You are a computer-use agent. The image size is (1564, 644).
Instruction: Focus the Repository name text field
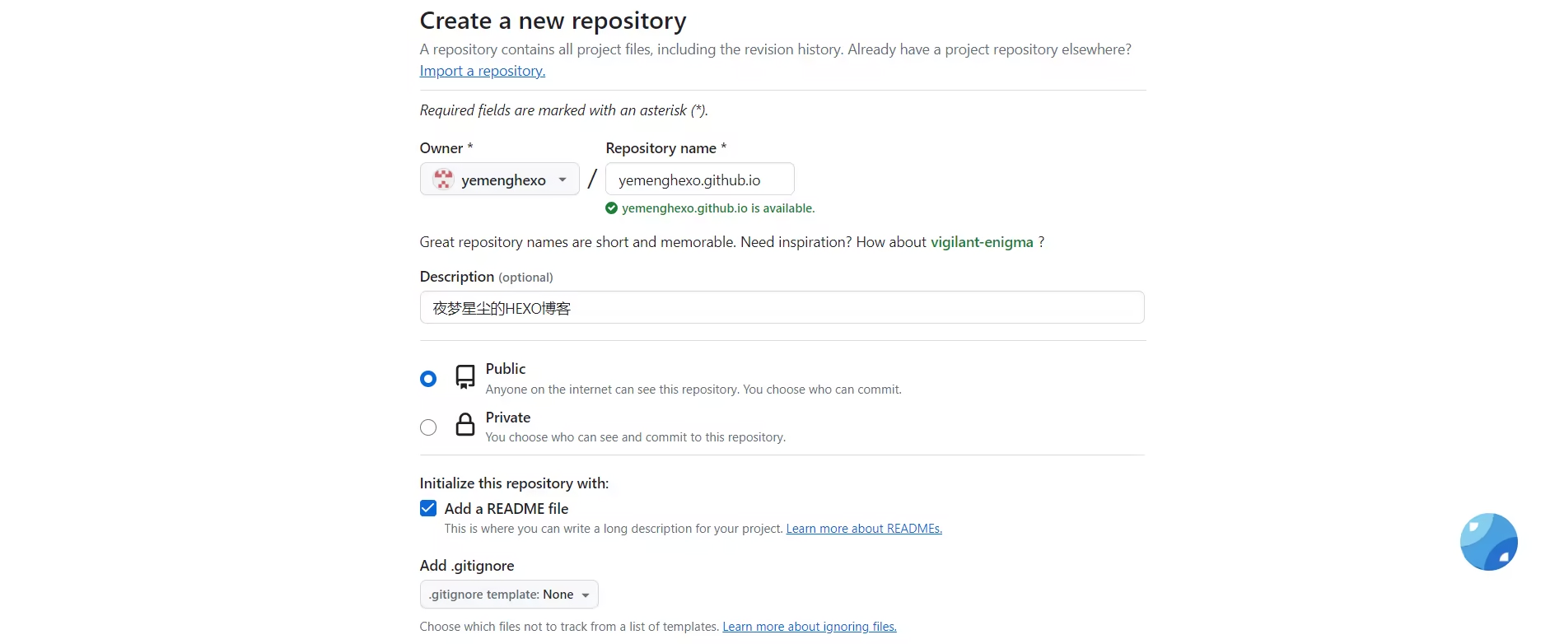coord(699,180)
